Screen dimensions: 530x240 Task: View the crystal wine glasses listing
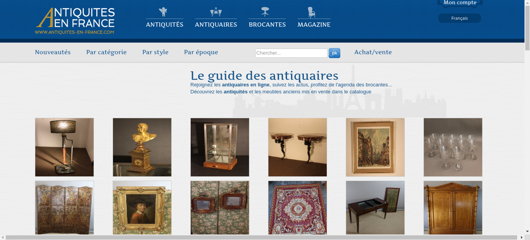pos(453,147)
